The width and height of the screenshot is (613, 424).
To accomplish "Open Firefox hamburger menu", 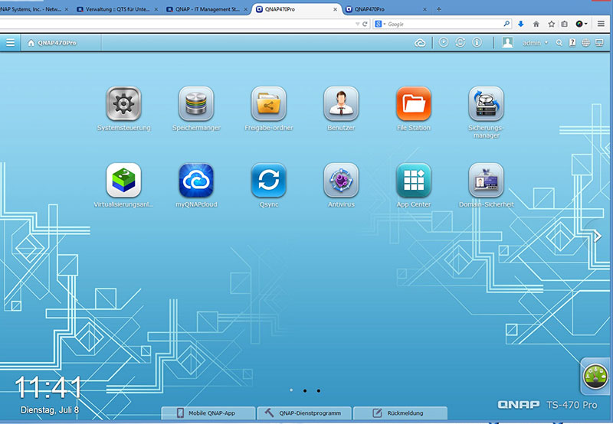I will pyautogui.click(x=601, y=24).
